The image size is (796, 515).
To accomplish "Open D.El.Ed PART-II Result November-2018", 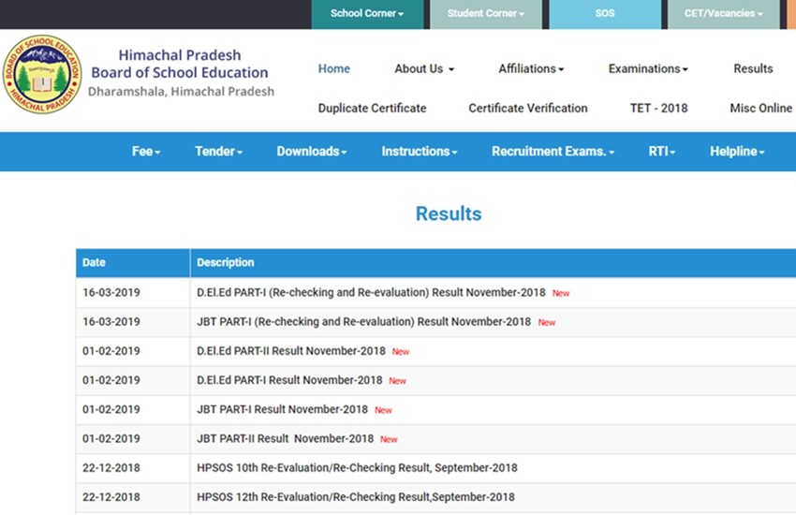I will (291, 351).
